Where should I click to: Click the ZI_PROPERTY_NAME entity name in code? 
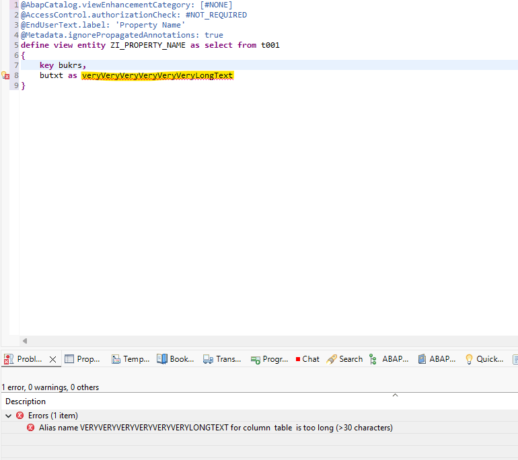[147, 45]
